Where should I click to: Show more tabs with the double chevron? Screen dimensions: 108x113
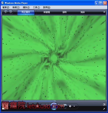(104, 12)
